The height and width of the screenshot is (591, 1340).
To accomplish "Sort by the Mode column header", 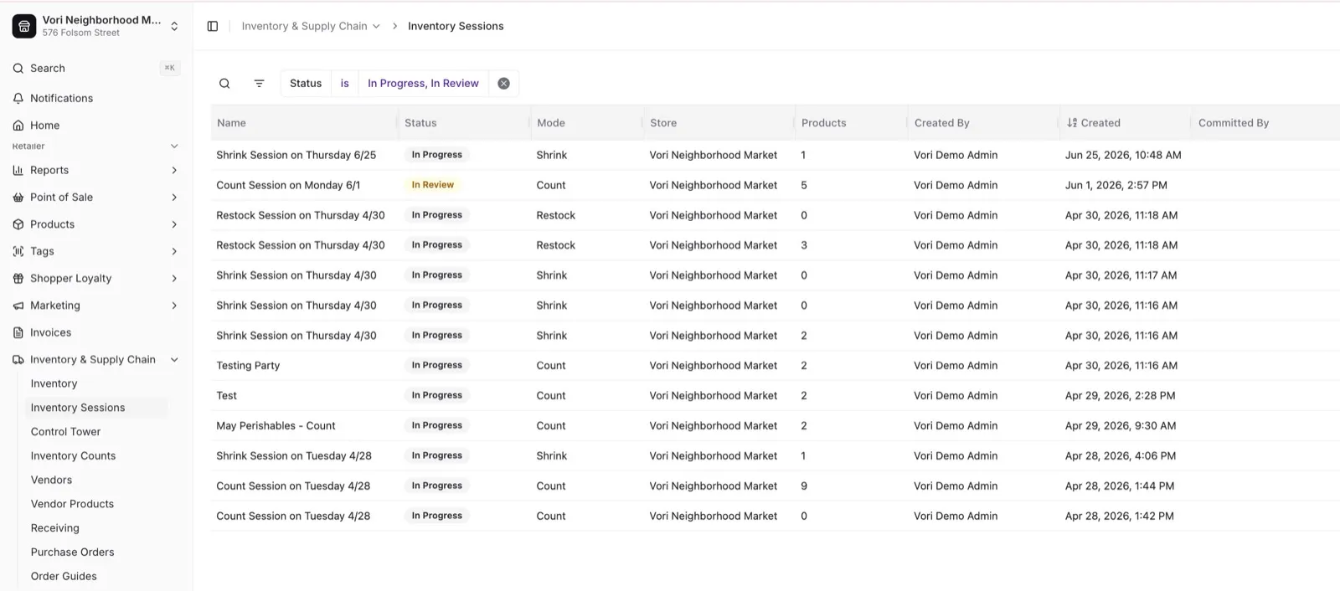I will [551, 122].
